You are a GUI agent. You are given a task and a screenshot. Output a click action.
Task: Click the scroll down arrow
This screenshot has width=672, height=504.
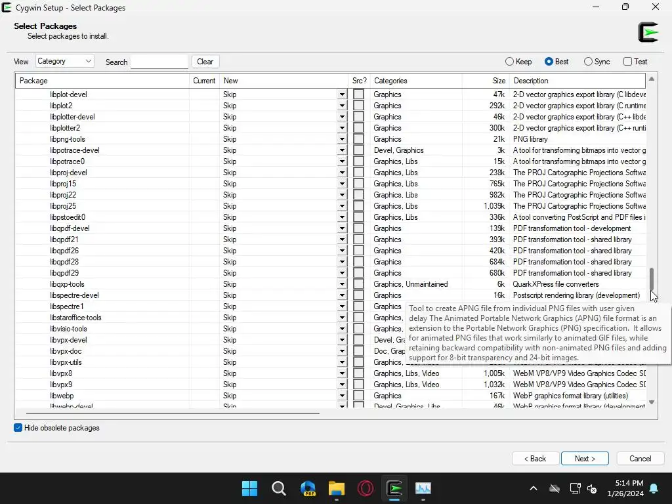(652, 402)
